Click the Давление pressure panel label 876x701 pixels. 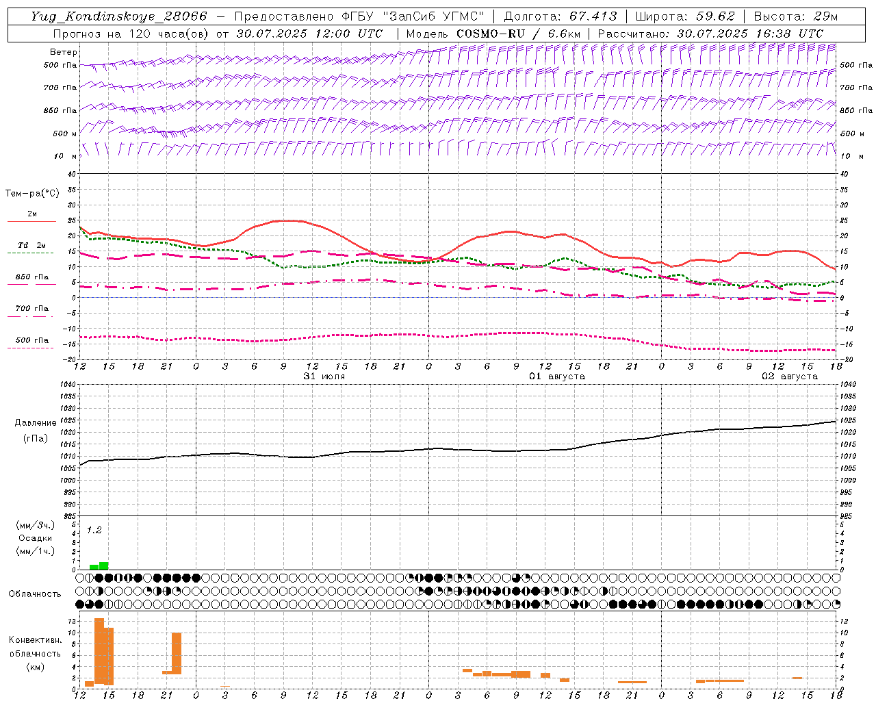point(36,423)
